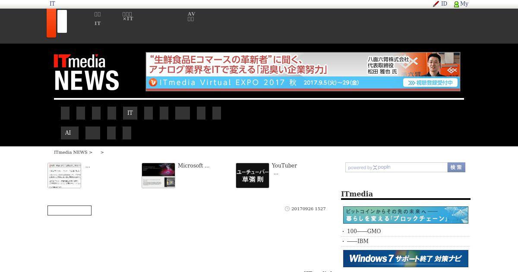
Task: Open the Windows 7 サポート終了 banner
Action: point(406,259)
